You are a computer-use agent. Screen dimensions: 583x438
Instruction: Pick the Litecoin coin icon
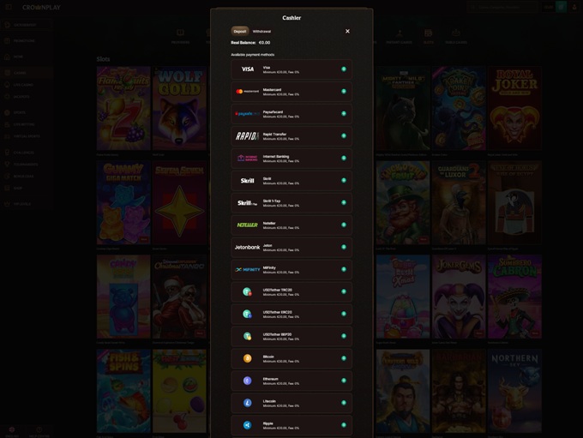coord(247,403)
